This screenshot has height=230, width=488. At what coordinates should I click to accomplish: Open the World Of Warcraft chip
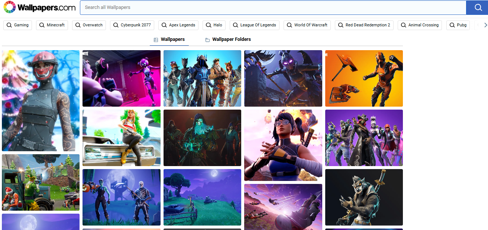(x=307, y=25)
